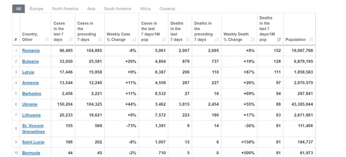
Task: Sort by Population column icon
Action: click(311, 40)
